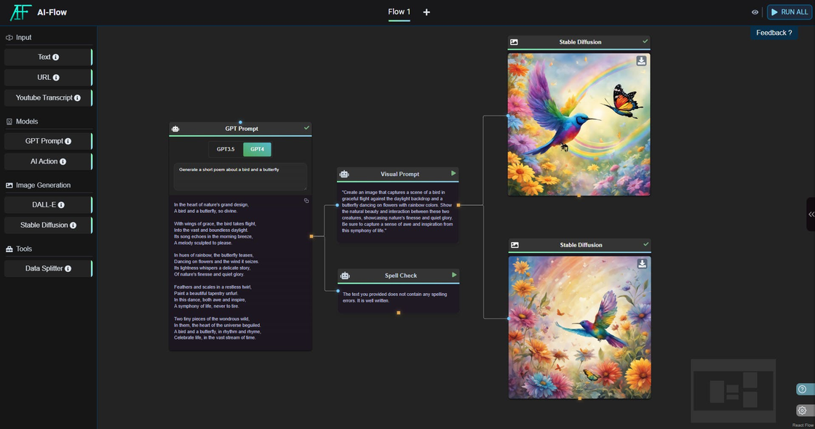815x429 pixels.
Task: Open the Feedback link
Action: tap(774, 33)
